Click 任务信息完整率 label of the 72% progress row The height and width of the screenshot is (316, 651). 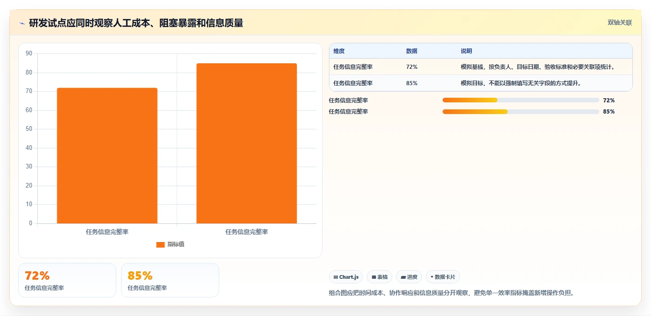(349, 101)
